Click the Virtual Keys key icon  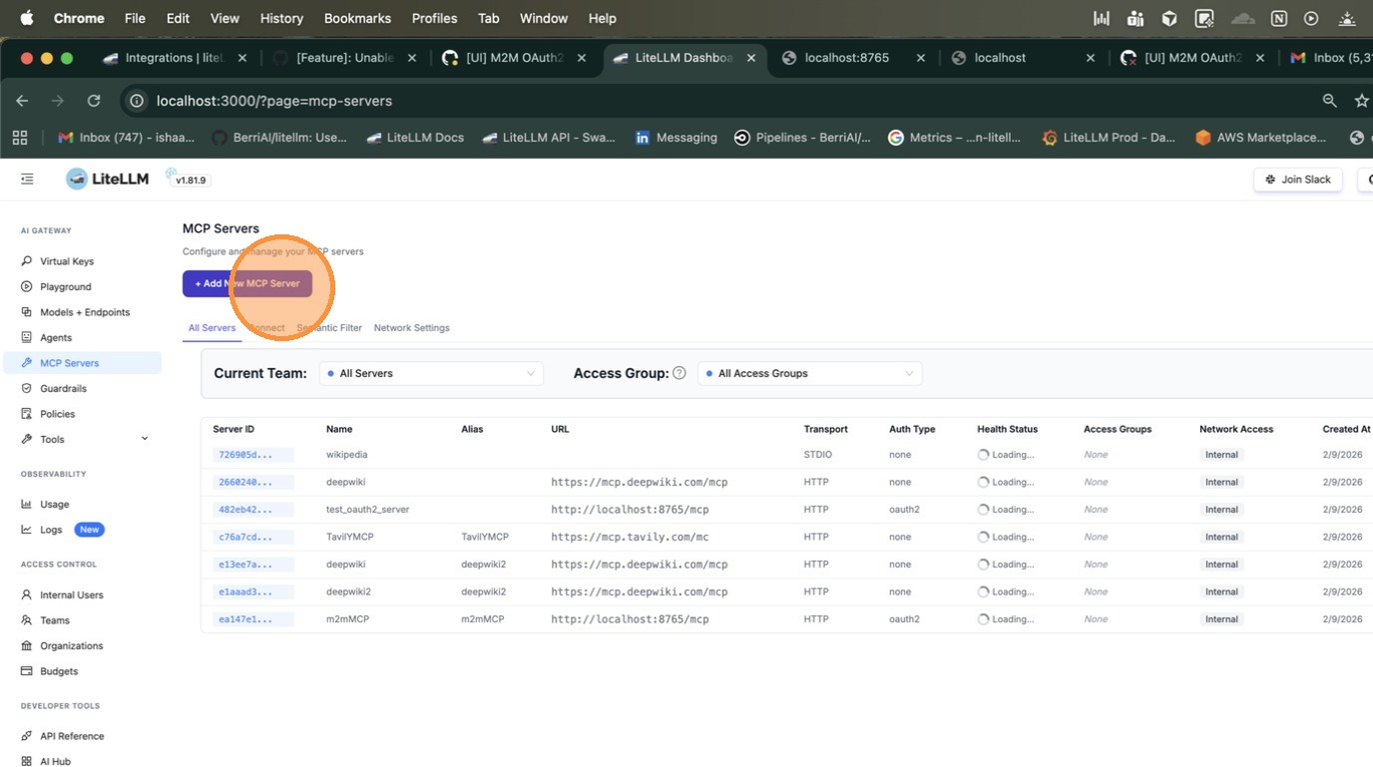(x=27, y=261)
